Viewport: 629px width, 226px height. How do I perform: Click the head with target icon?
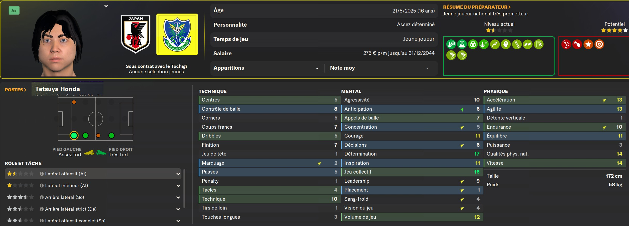click(x=506, y=44)
